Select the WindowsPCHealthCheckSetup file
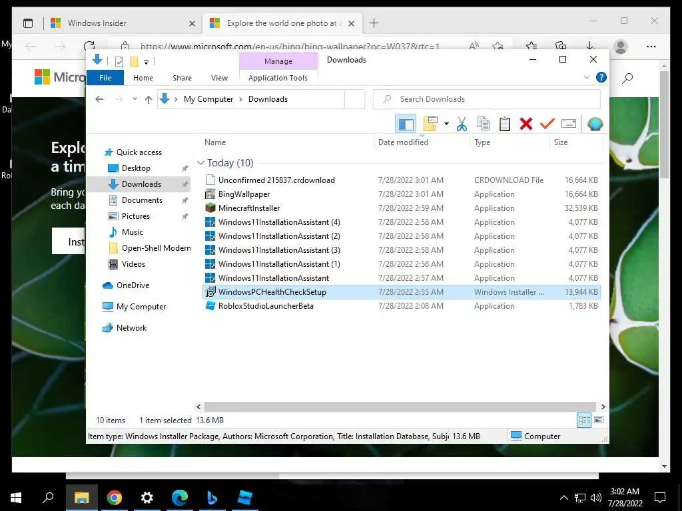 click(x=402, y=292)
